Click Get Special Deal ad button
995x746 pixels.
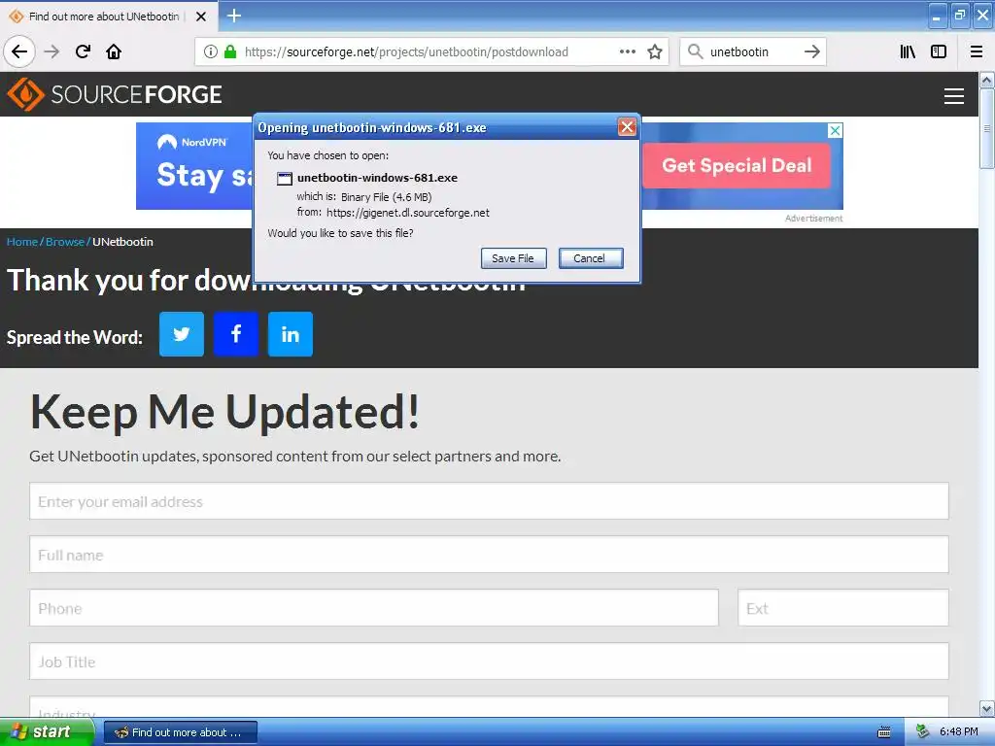[x=737, y=165]
